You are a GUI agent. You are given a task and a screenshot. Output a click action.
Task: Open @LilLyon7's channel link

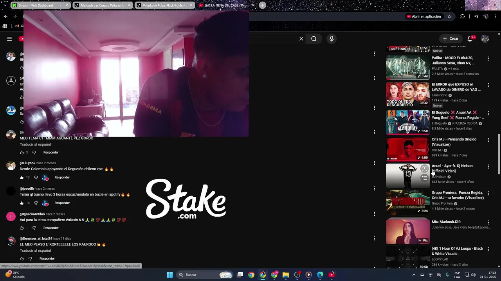pos(27,163)
